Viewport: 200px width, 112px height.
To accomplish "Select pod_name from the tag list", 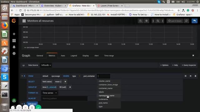I will [109, 103].
